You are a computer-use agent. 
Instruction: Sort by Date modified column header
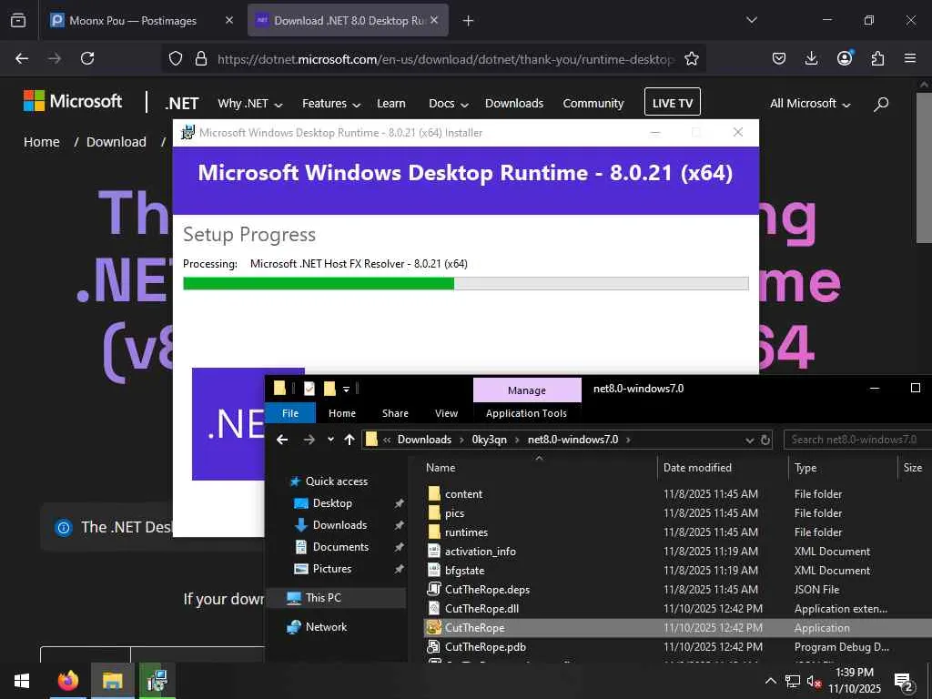(x=697, y=468)
